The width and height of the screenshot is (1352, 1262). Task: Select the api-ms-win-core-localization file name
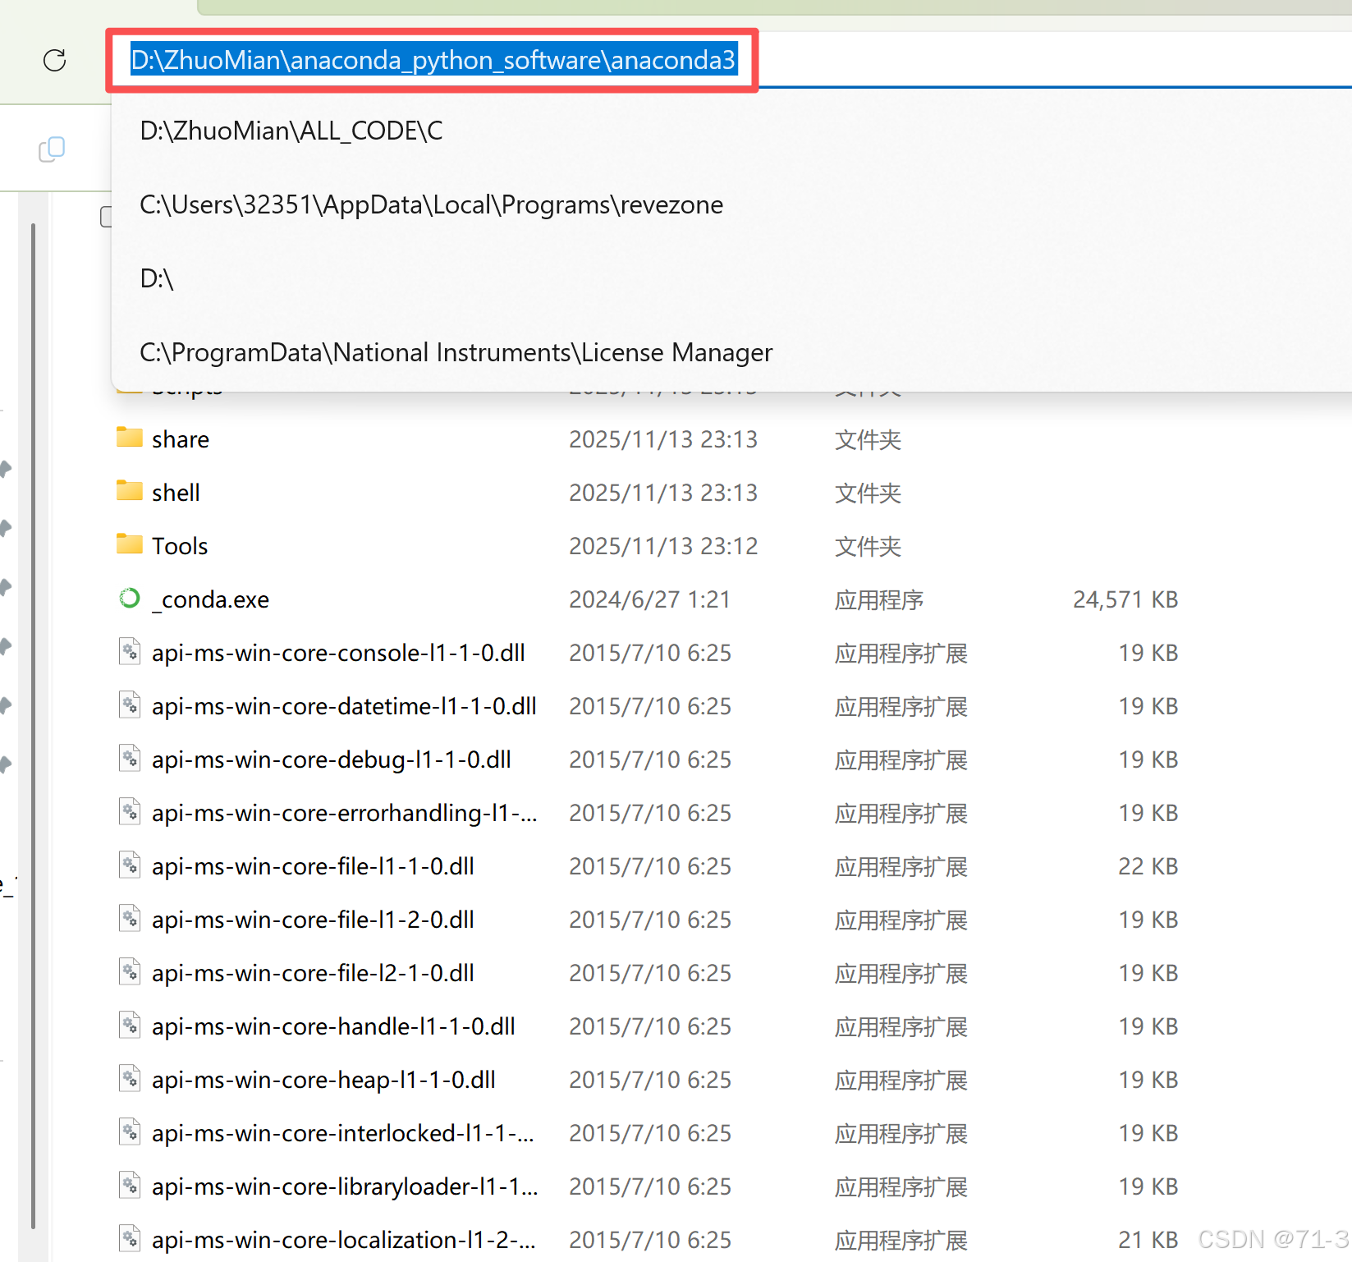click(344, 1240)
